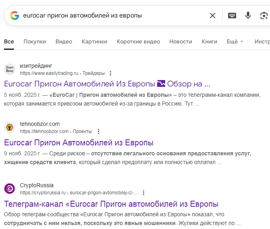The height and width of the screenshot is (229, 270).
Task: Click snippet text 'сотрудничать с ним нельзя'
Action: [43, 223]
